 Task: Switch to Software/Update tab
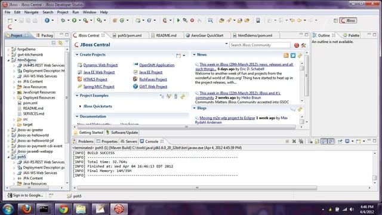tap(122, 133)
